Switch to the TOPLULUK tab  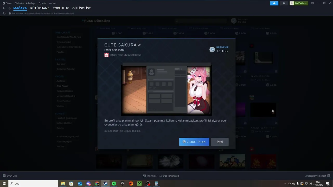[x=61, y=8]
